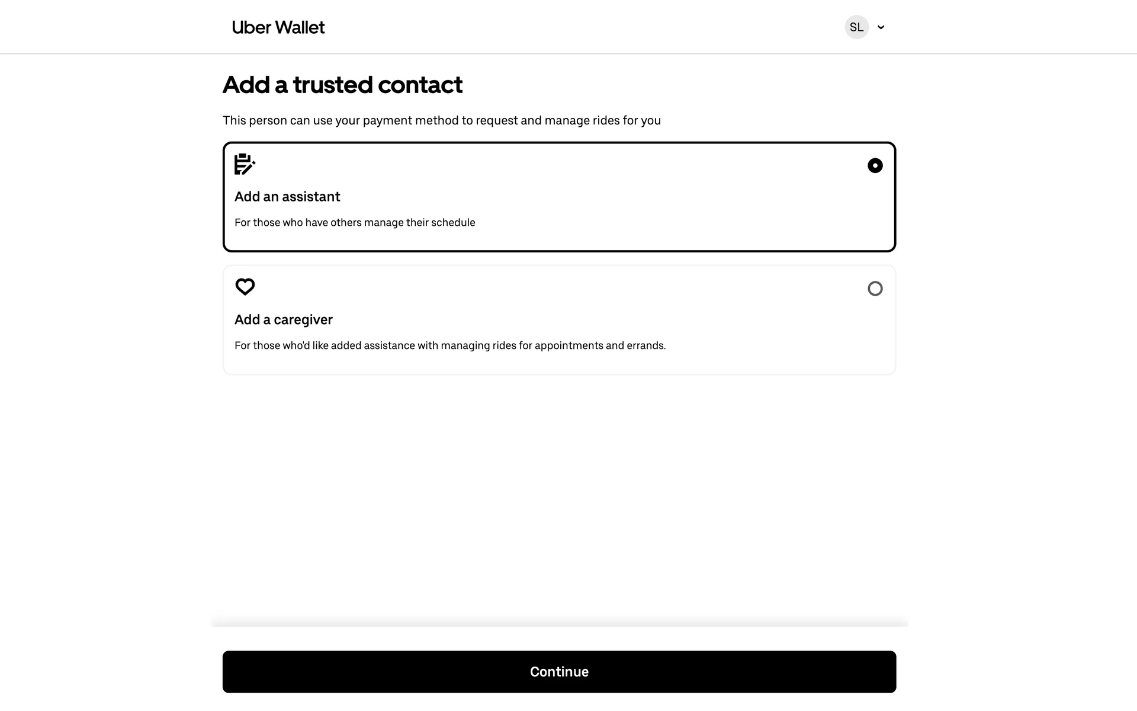1137x711 pixels.
Task: Click the payment method subtitle text
Action: [441, 121]
